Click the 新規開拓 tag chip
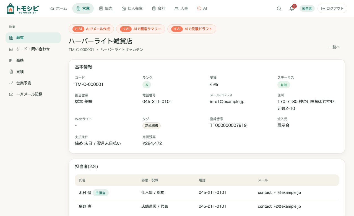The height and width of the screenshot is (216, 354). click(152, 126)
